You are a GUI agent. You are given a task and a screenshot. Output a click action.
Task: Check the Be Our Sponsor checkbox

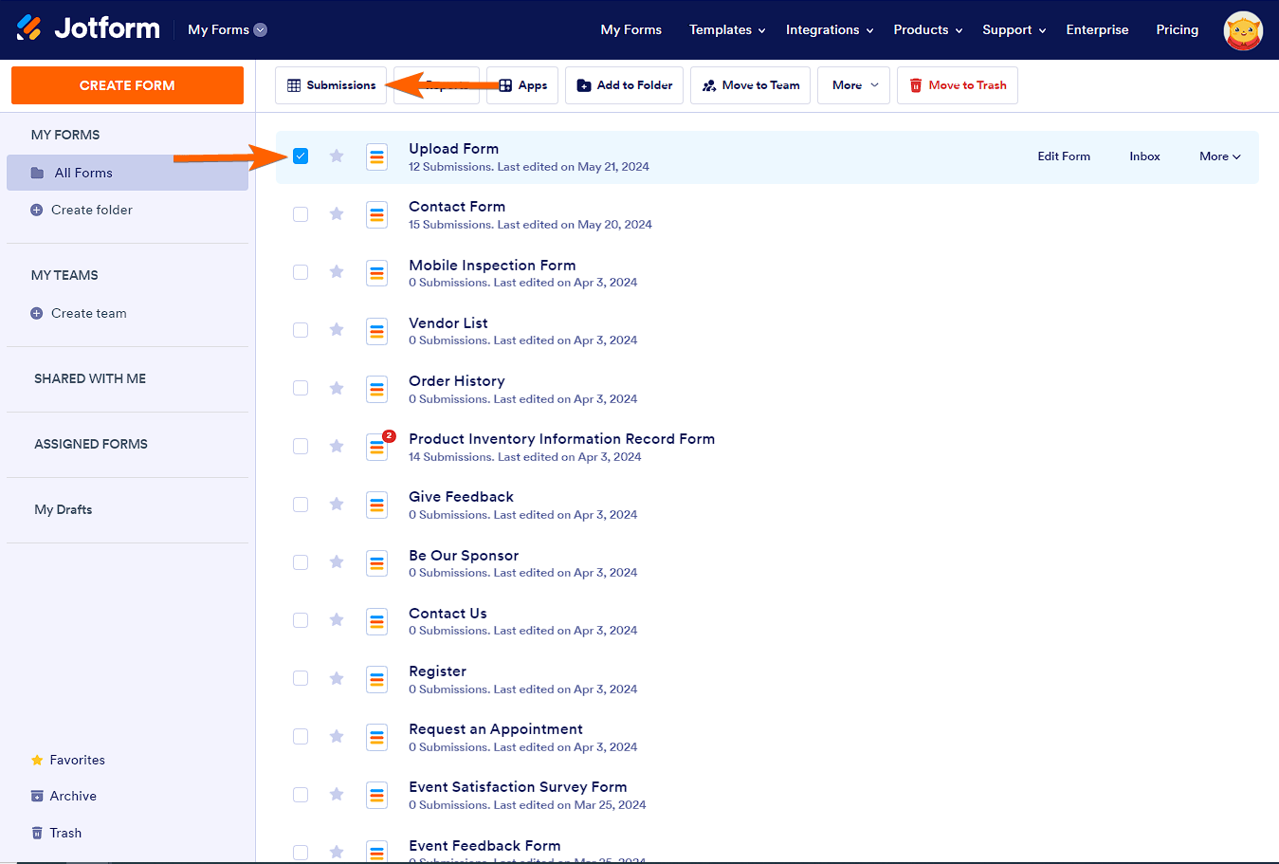click(x=301, y=562)
